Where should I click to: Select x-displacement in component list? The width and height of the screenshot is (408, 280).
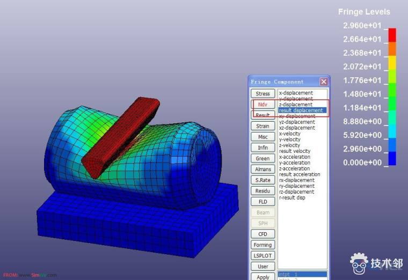tap(296, 93)
